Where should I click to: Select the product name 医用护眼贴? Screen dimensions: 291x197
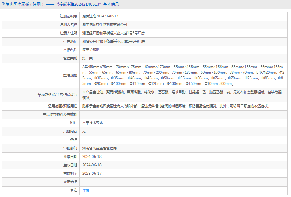coord(91,50)
